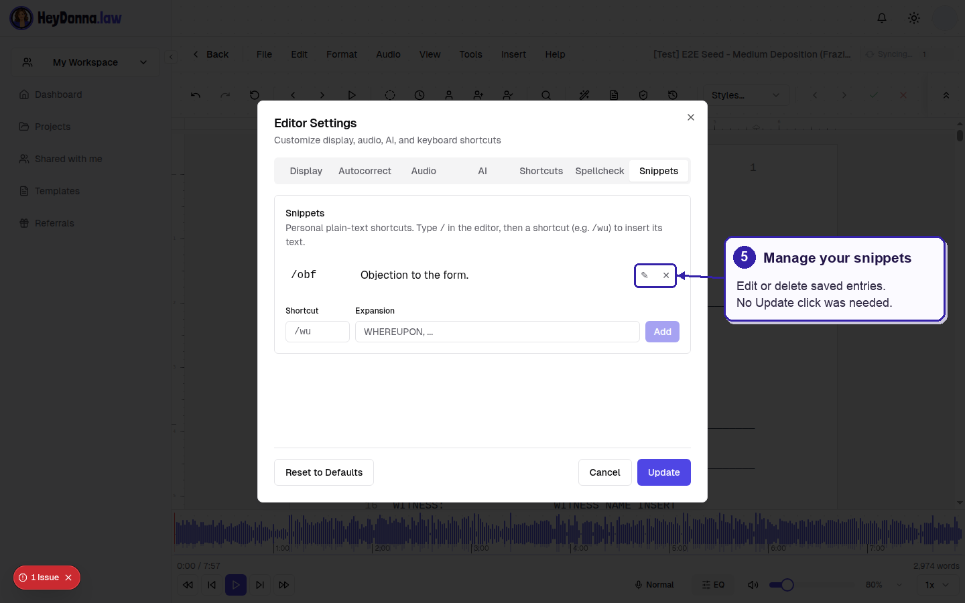This screenshot has width=965, height=603.
Task: Click the document icon in the toolbar
Action: point(614,95)
